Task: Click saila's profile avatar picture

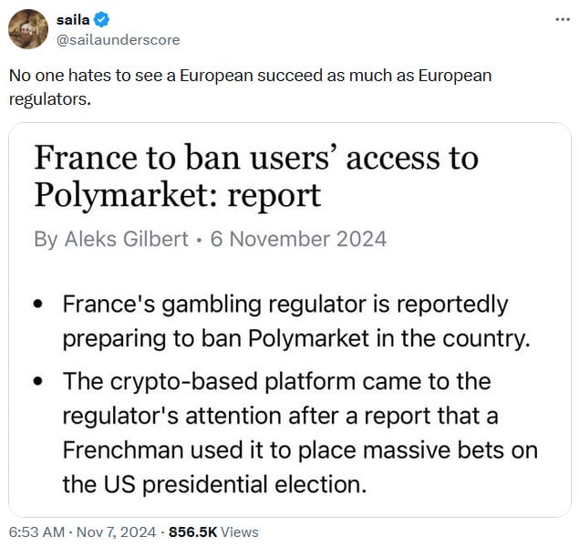Action: pos(28,28)
